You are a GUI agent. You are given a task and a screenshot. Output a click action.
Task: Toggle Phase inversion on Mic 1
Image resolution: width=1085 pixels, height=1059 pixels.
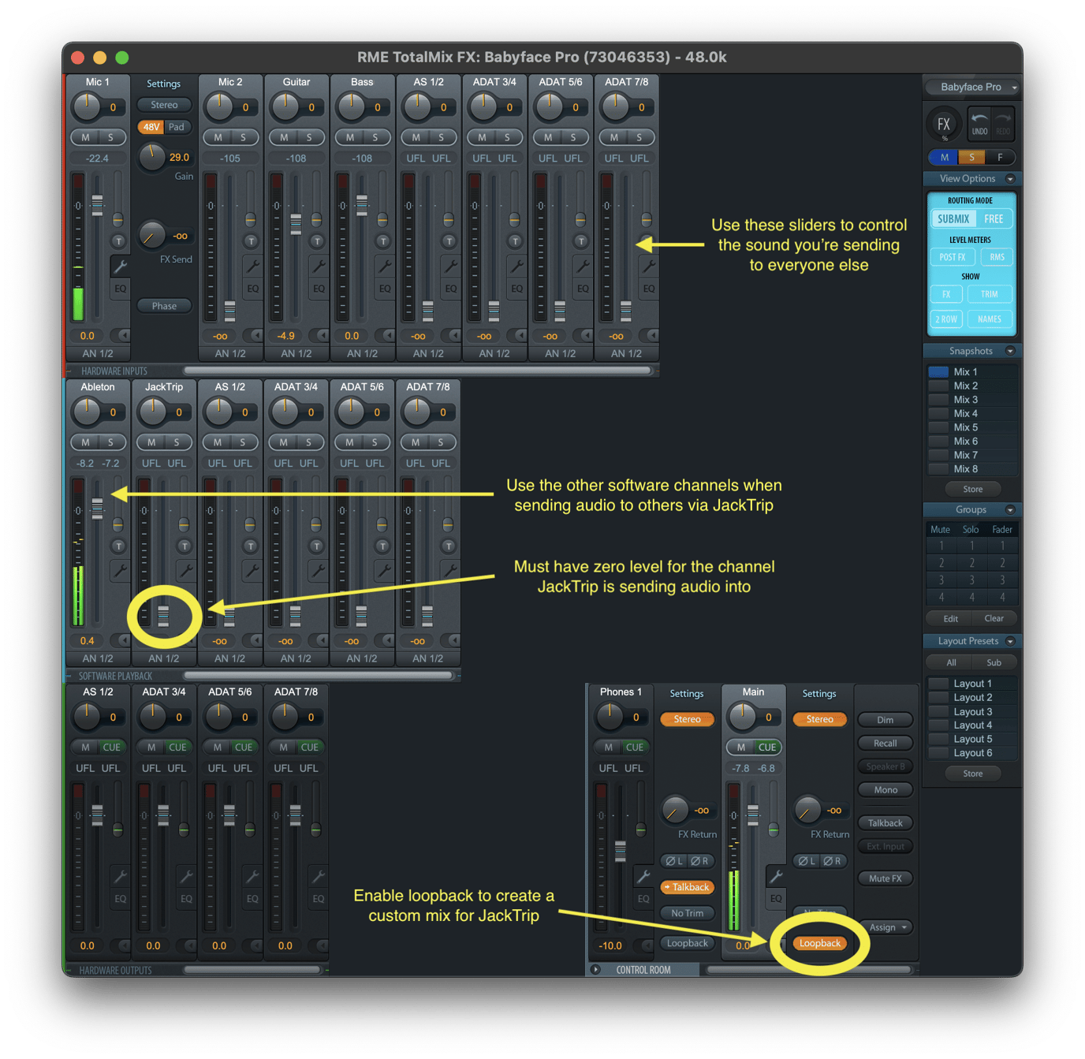pos(163,306)
